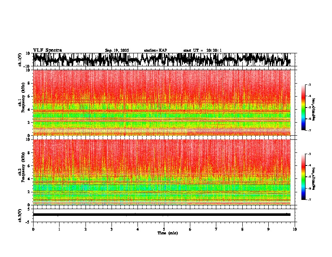Select the date text "Sep. 19, 2025"
The width and height of the screenshot is (332, 257).
117,50
